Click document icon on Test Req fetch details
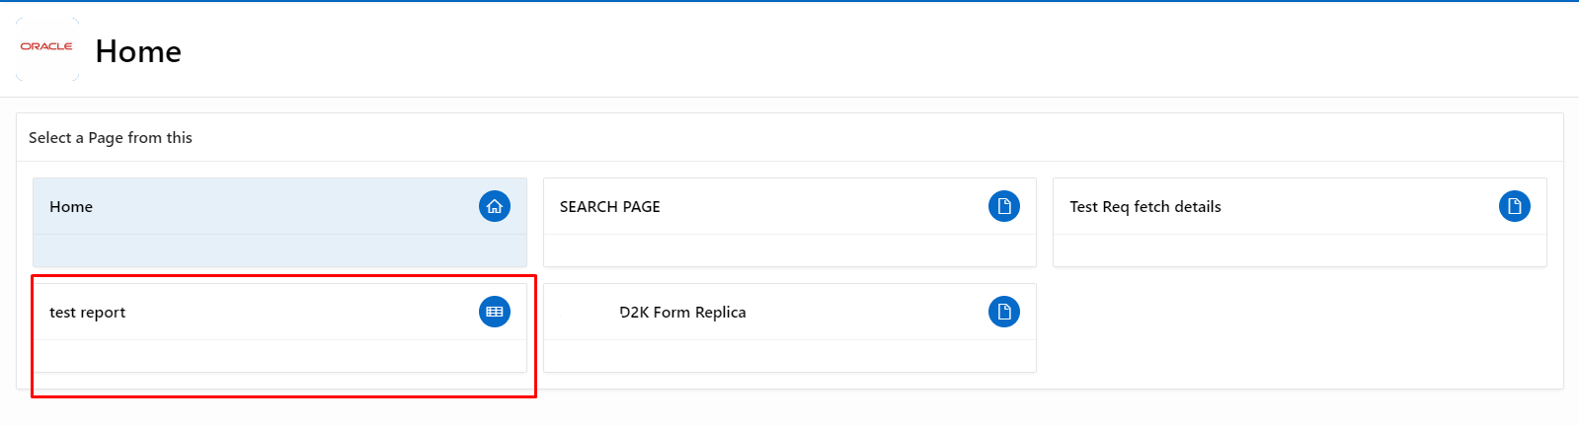The image size is (1579, 426). click(x=1514, y=206)
